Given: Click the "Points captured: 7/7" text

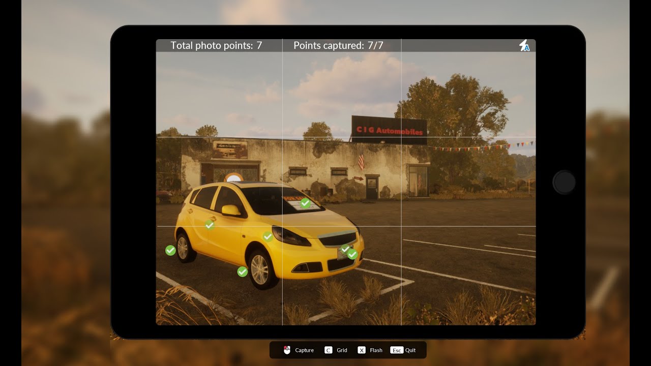Looking at the screenshot, I should [x=338, y=45].
